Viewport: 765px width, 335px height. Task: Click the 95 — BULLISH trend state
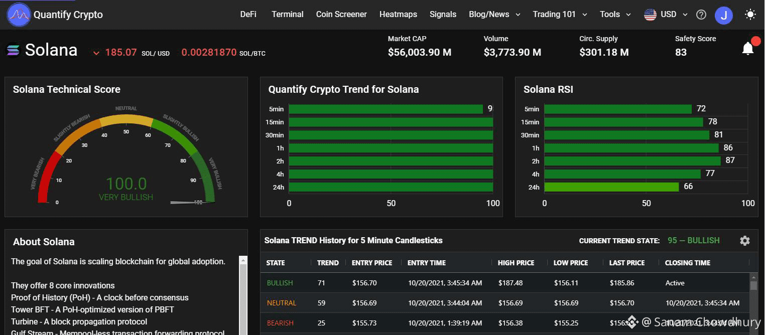pyautogui.click(x=694, y=241)
